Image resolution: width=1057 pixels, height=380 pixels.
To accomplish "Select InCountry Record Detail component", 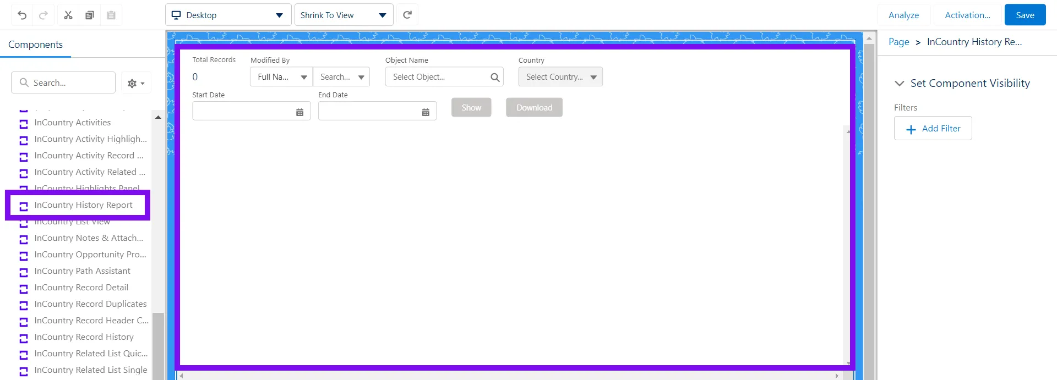I will pyautogui.click(x=81, y=288).
